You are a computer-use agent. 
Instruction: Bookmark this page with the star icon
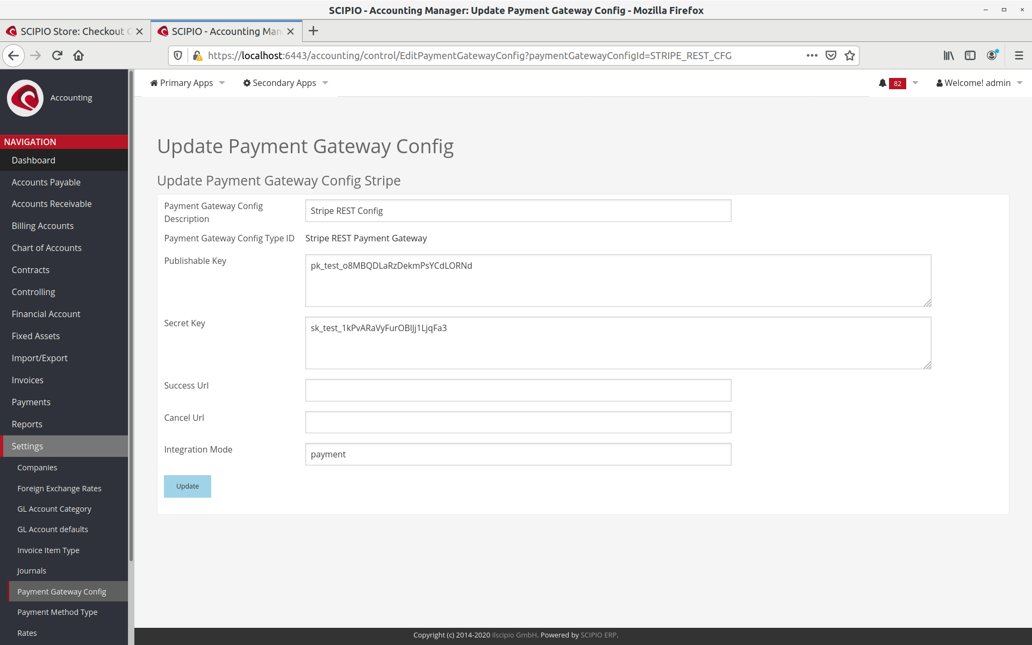coord(849,55)
